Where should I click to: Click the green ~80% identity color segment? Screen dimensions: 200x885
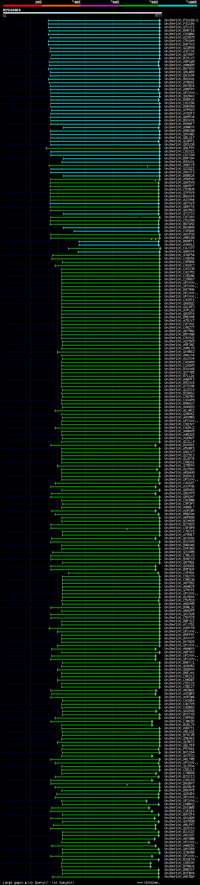[139, 6]
